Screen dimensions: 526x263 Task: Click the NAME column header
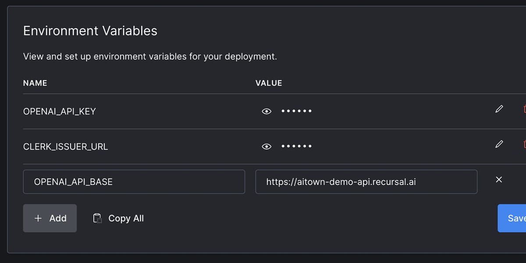point(35,83)
